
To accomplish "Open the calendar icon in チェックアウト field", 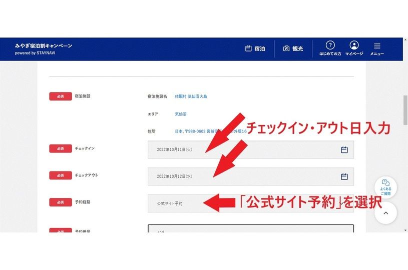I will pyautogui.click(x=344, y=176).
